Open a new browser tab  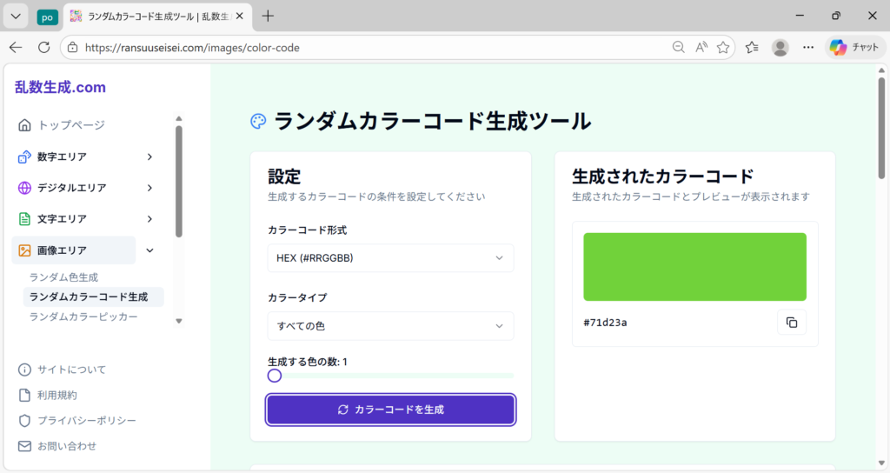pyautogui.click(x=269, y=16)
